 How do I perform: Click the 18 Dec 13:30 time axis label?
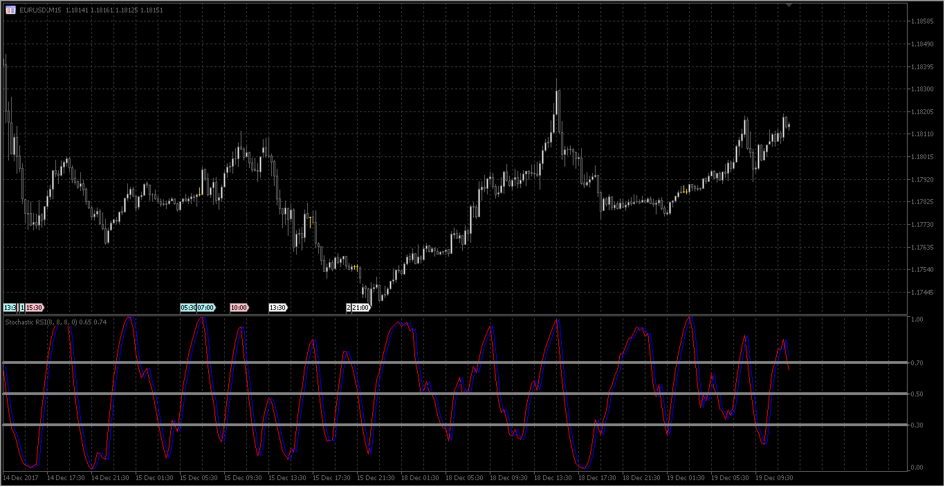point(553,478)
